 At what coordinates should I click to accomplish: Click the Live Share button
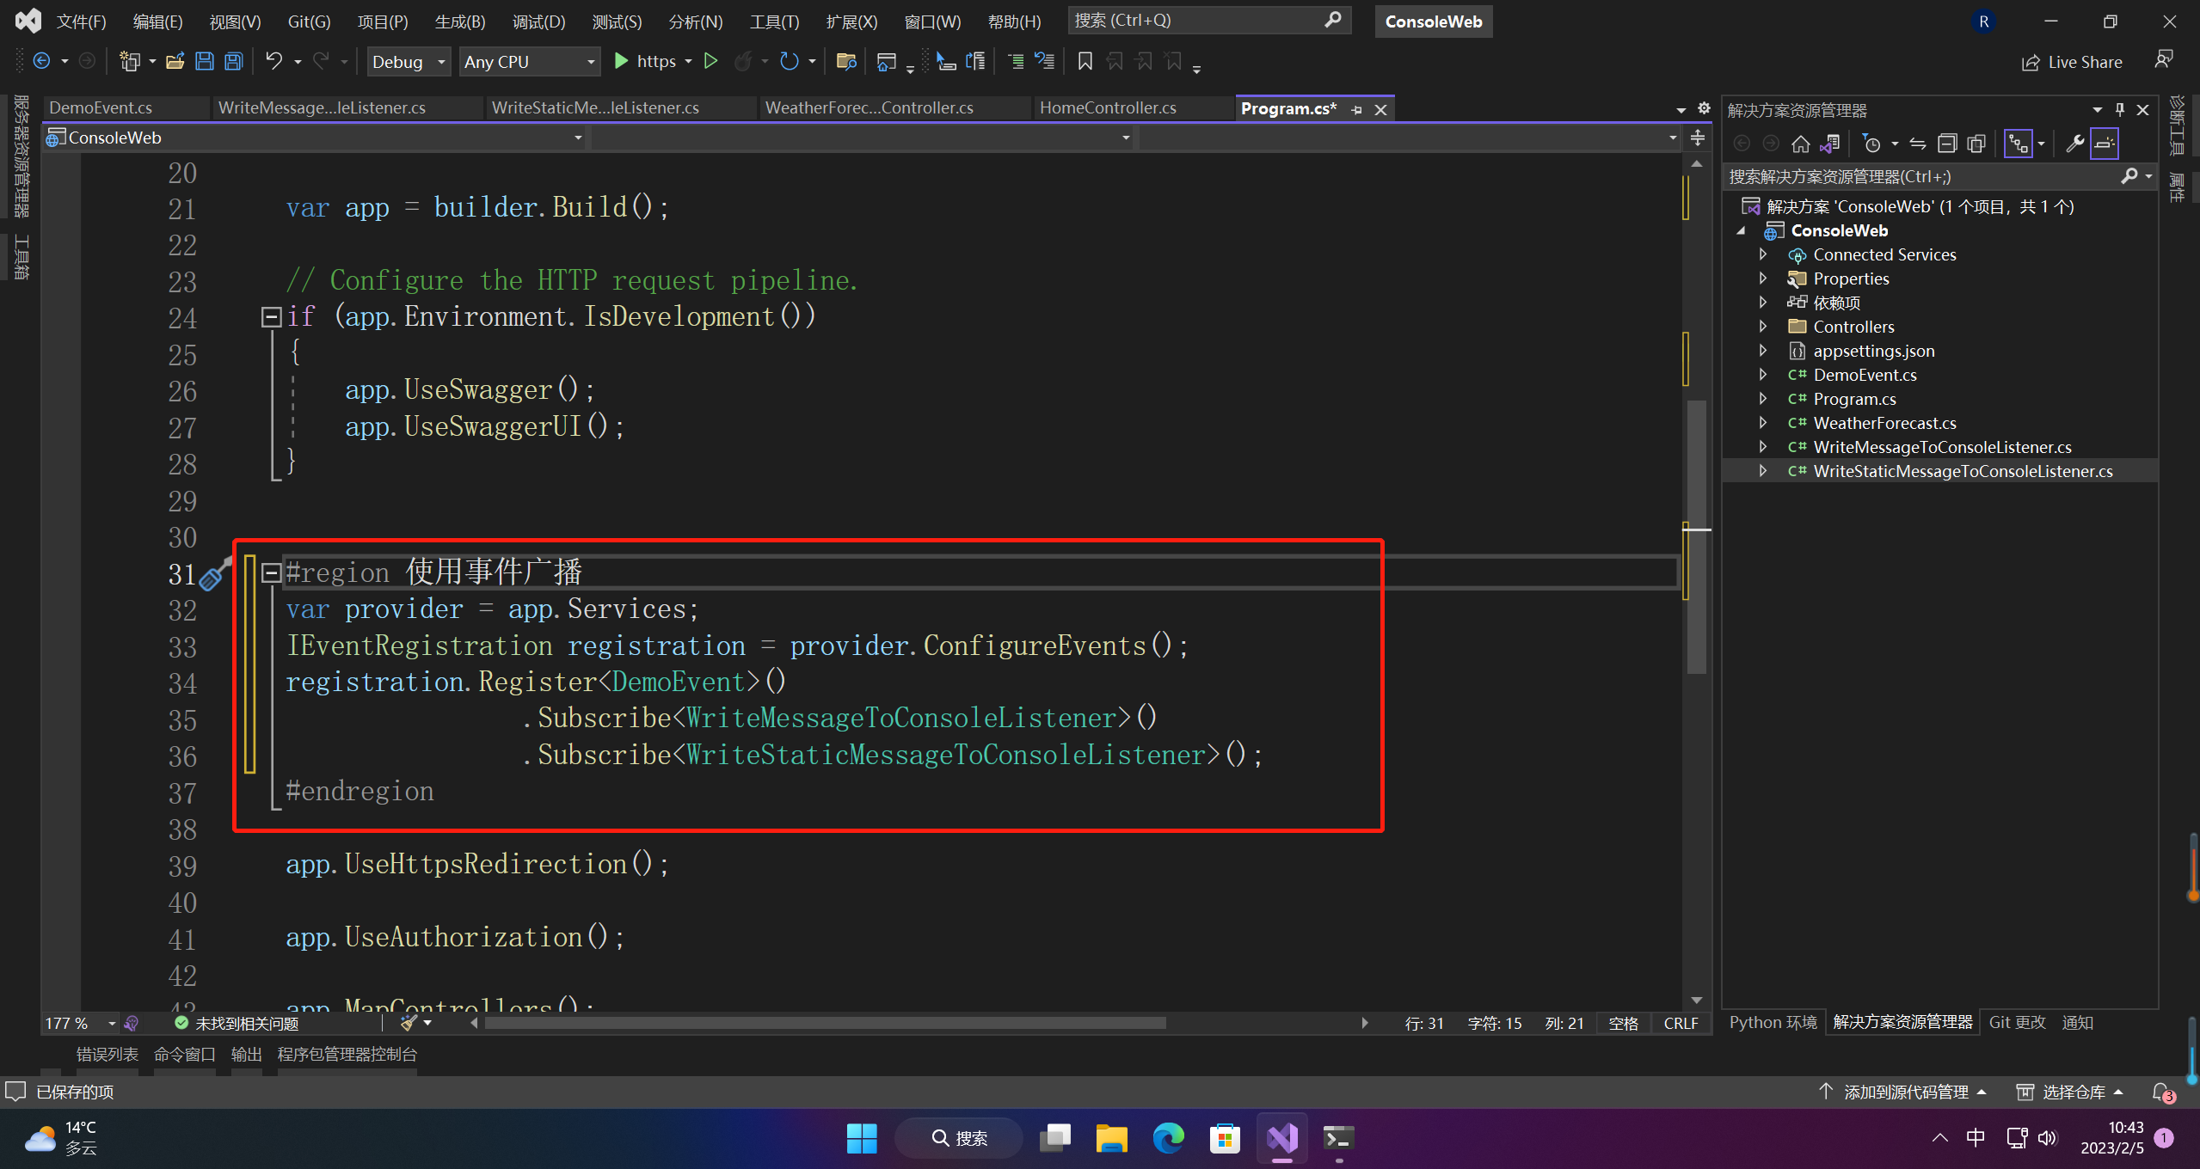pos(2072,62)
